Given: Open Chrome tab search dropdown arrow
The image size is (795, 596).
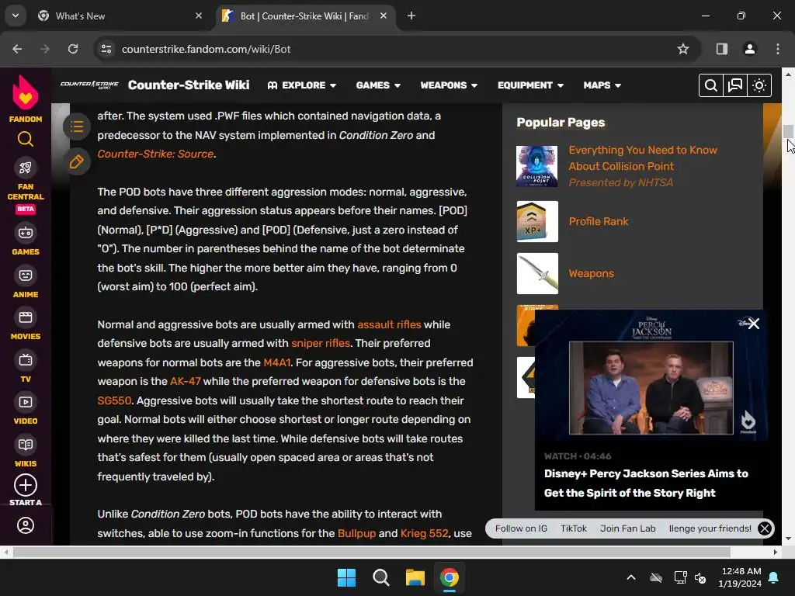Looking at the screenshot, I should pos(16,16).
